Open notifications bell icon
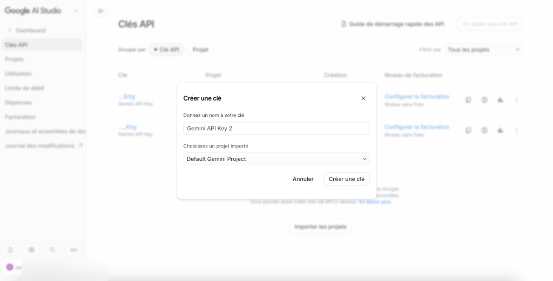Viewport: 553px width, 281px height. pyautogui.click(x=10, y=250)
